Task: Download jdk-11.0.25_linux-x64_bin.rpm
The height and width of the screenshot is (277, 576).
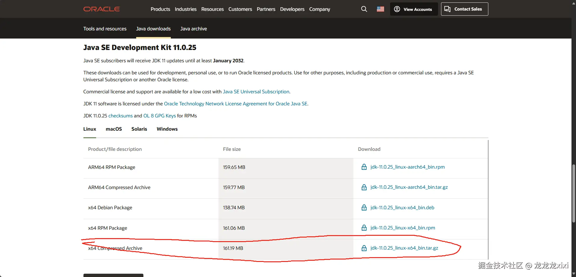Action: pyautogui.click(x=403, y=228)
